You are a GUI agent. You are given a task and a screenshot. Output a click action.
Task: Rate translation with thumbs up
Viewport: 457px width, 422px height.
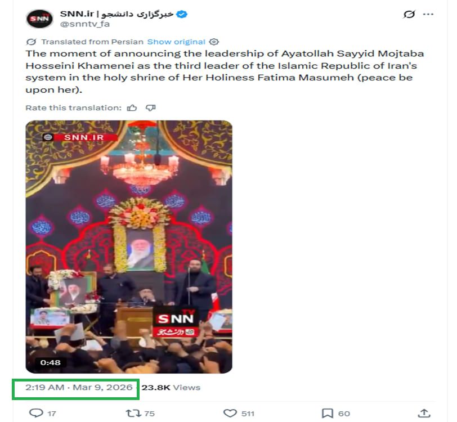click(132, 108)
